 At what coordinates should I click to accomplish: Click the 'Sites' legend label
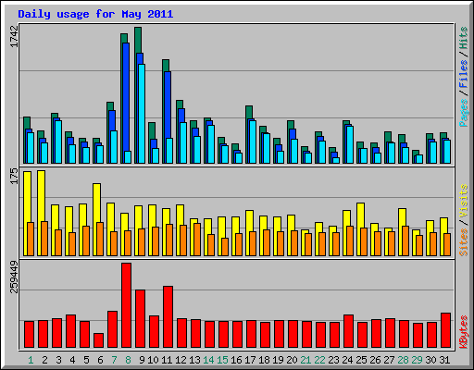point(464,242)
